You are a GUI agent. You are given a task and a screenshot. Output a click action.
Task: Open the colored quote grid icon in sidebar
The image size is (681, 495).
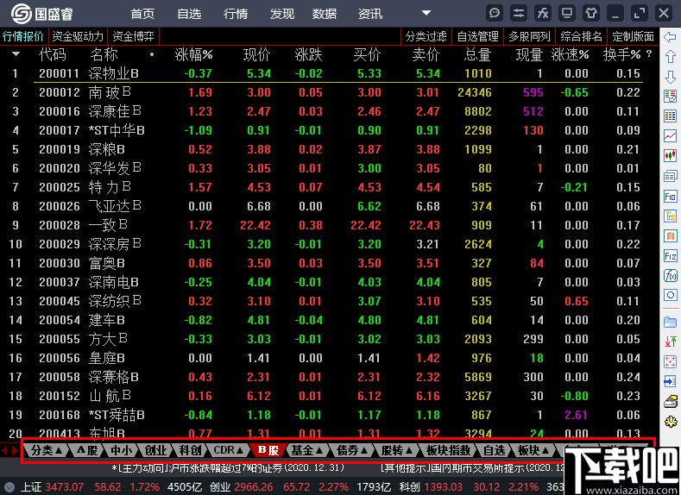pyautogui.click(x=670, y=116)
